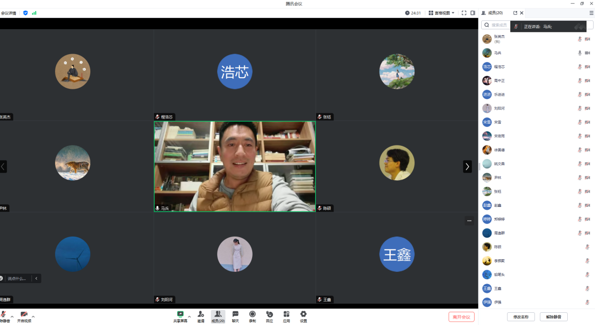The width and height of the screenshot is (595, 325).
Task: Enter full screen mode from top bar
Action: 464,13
